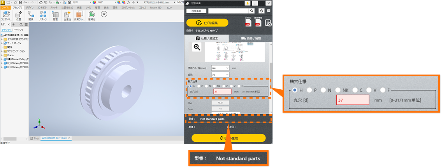Open the 歯数 dropdown showing 30
This screenshot has width=441, height=167.
(220, 74)
